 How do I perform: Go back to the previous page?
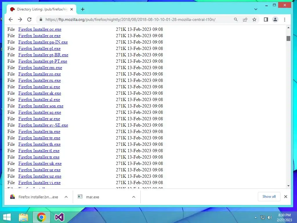[11, 19]
